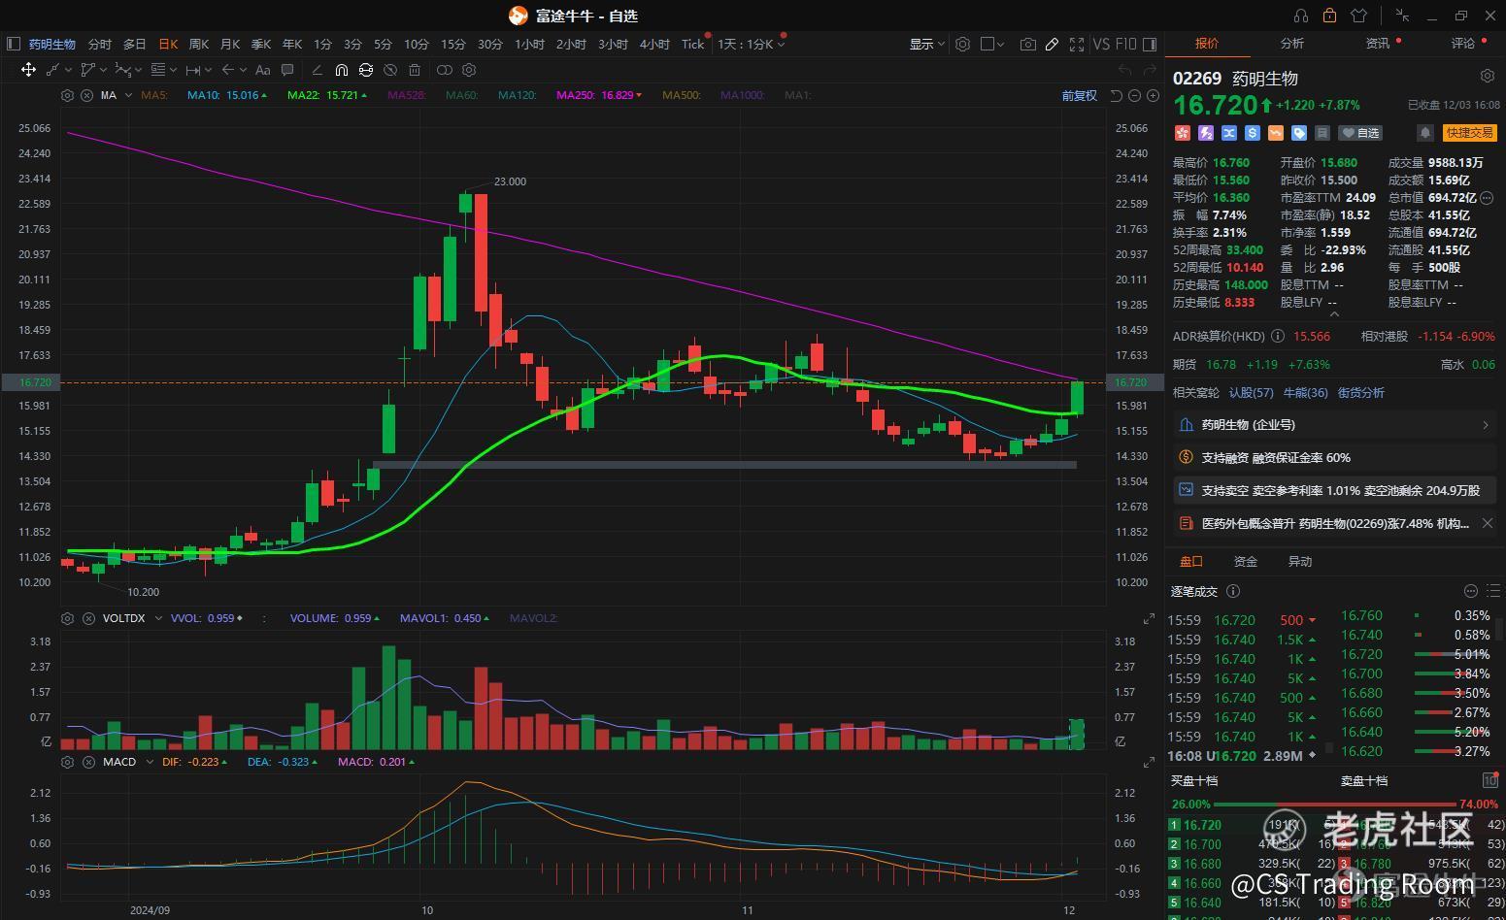Viewport: 1506px width, 920px height.
Task: Enable the magnet snap tool
Action: pyautogui.click(x=341, y=70)
